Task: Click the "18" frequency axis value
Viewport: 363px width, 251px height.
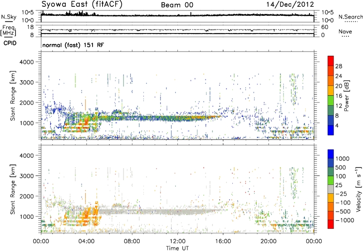Action: point(30,27)
